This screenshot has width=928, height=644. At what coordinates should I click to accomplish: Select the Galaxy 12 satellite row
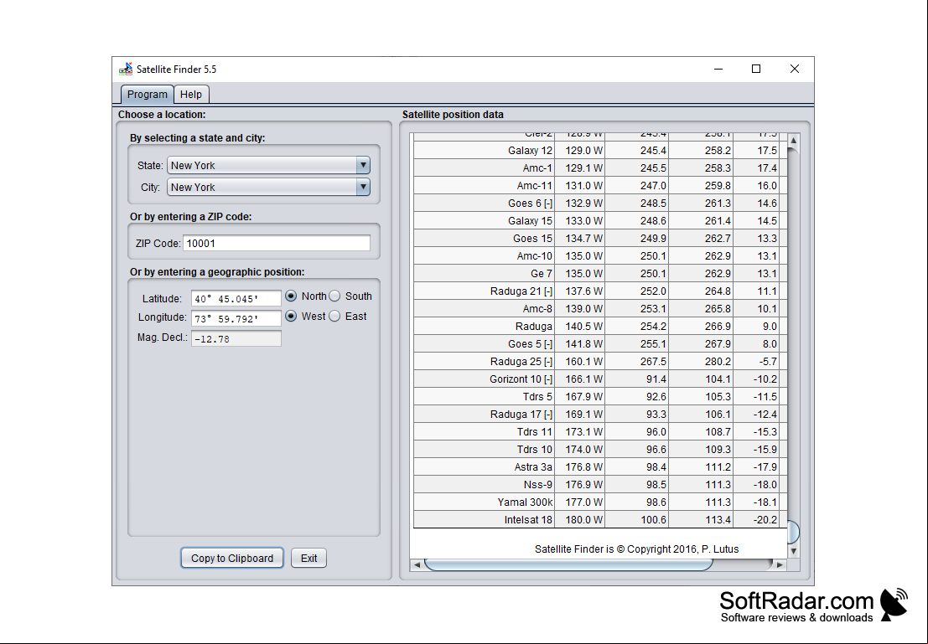[600, 151]
